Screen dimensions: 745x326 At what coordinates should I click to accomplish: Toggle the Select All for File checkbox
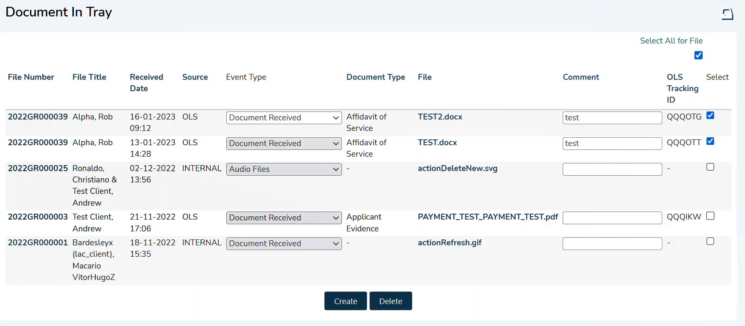[699, 55]
